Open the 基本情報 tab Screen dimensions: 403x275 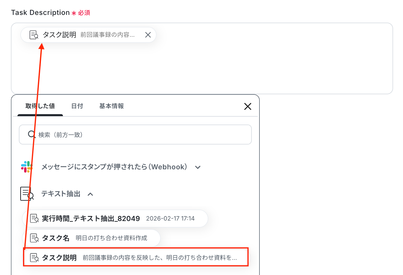pos(111,106)
